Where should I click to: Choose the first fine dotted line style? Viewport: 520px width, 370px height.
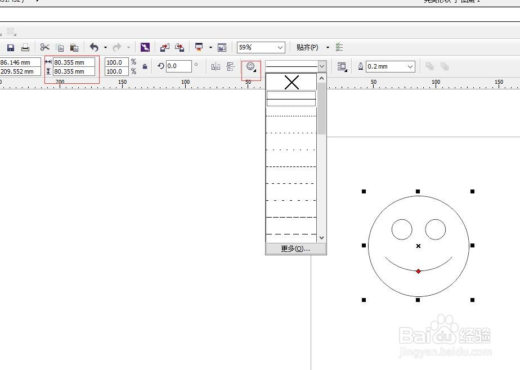click(291, 116)
